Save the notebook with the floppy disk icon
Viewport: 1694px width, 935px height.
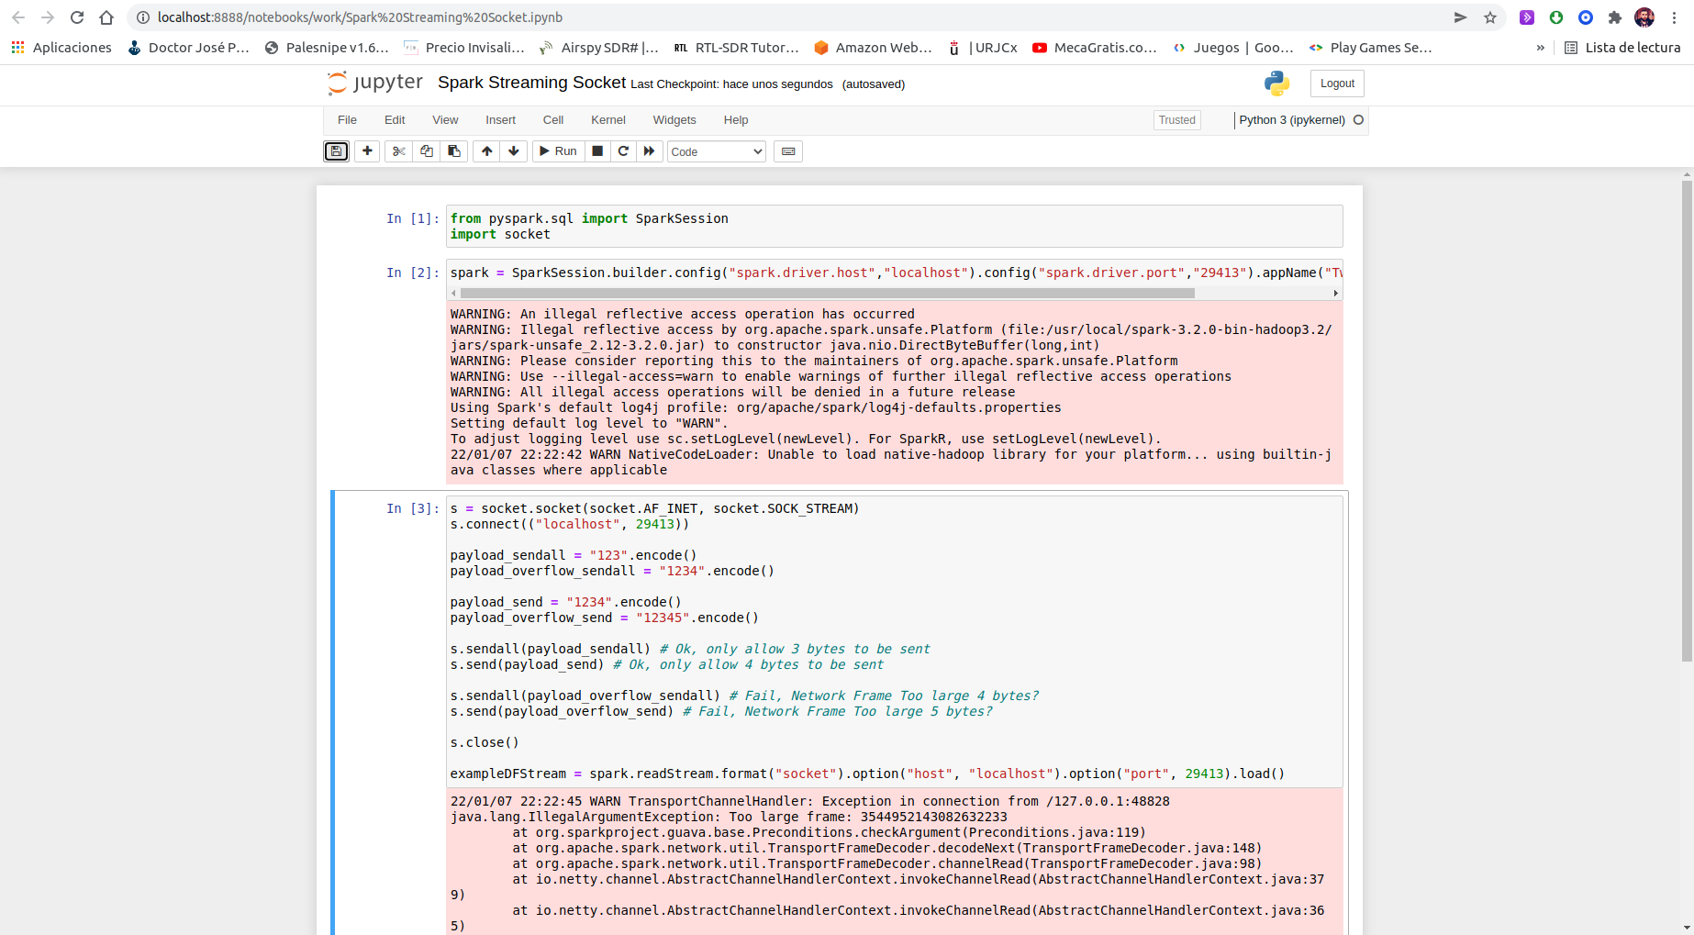(336, 150)
